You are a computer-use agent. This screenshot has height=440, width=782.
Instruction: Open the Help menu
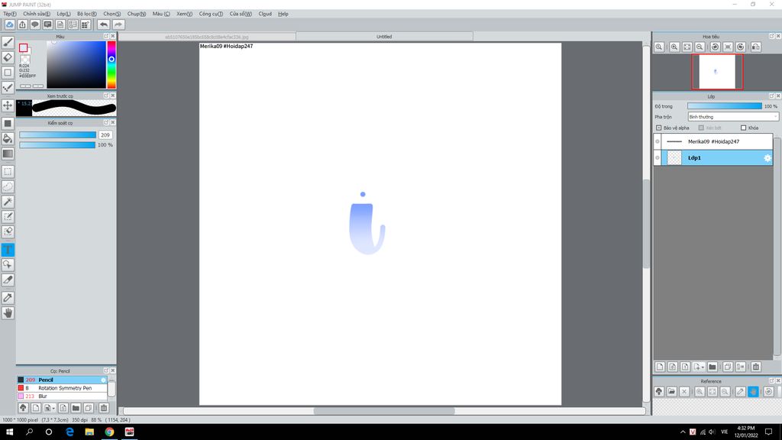(283, 14)
